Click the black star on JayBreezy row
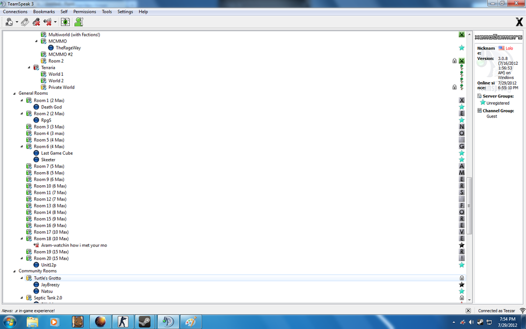Image resolution: width=526 pixels, height=329 pixels. point(462,285)
